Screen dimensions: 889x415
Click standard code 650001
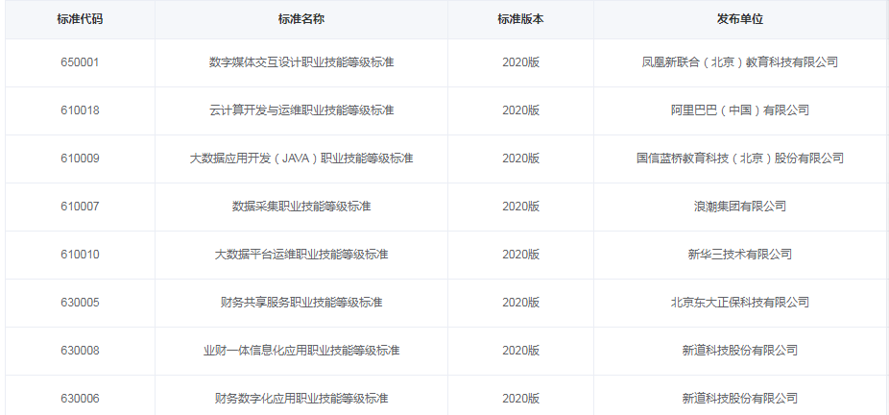80,62
